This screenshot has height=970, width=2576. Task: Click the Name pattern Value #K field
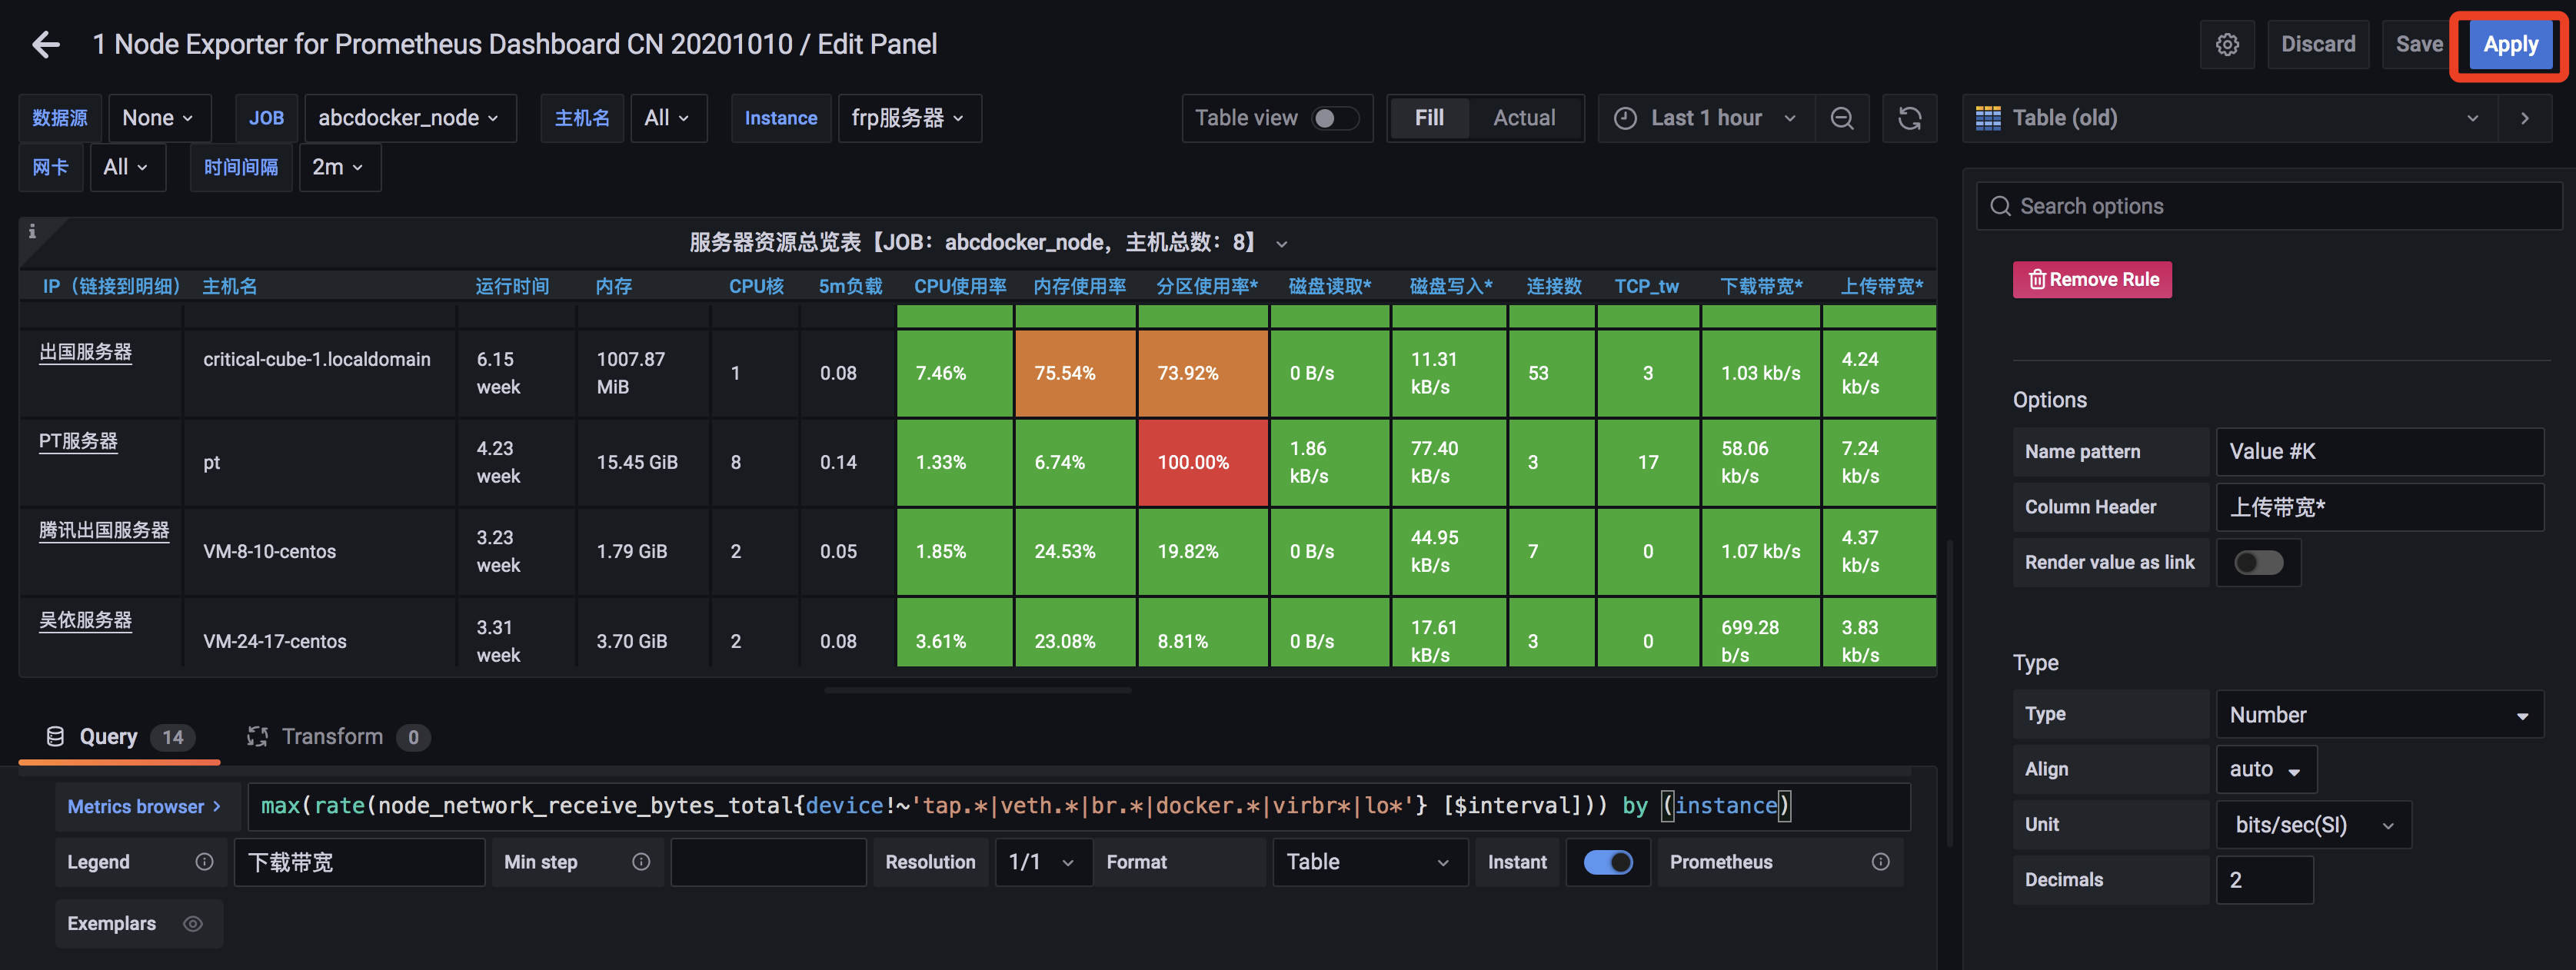pyautogui.click(x=2379, y=452)
